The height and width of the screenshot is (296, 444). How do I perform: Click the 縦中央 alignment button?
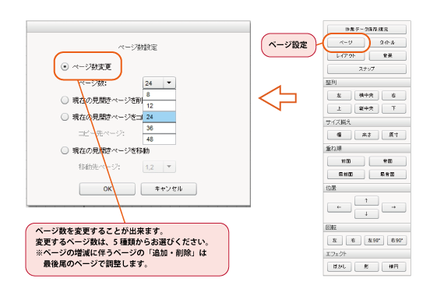click(366, 108)
